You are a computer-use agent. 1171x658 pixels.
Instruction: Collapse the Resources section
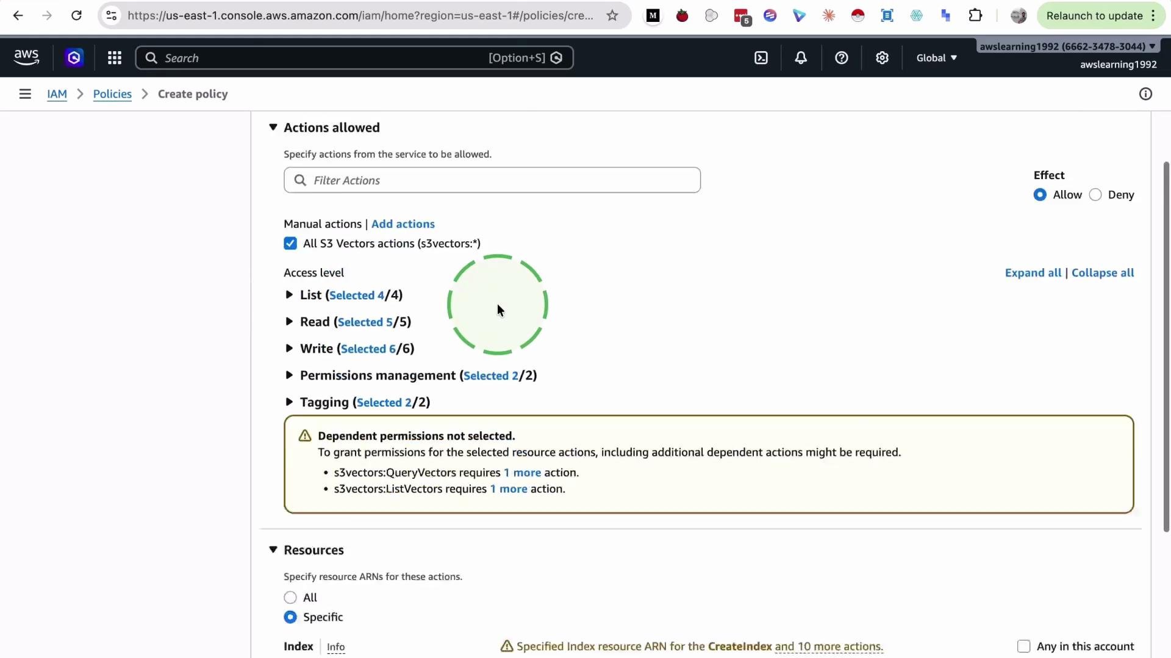tap(273, 550)
